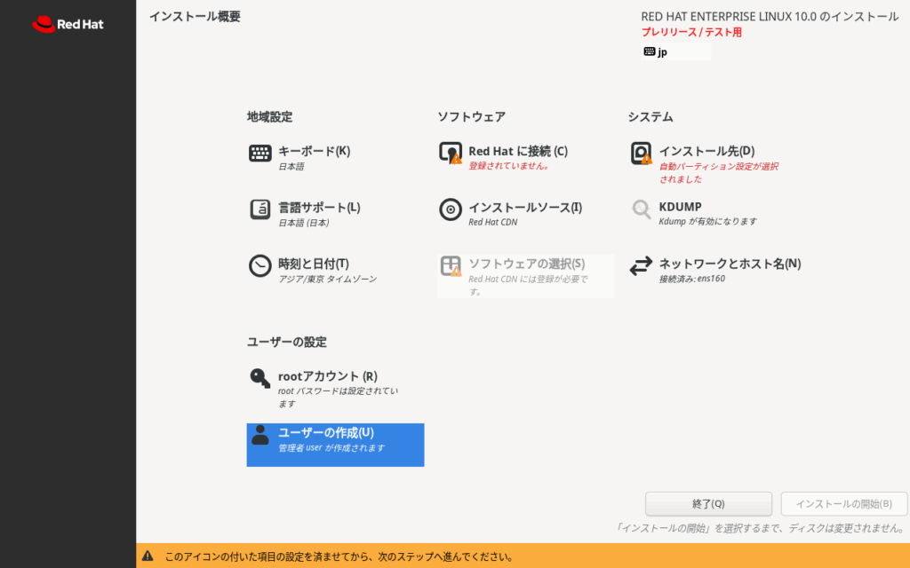Click the keyboard icon for キーボード settings
910x568 pixels.
point(260,154)
